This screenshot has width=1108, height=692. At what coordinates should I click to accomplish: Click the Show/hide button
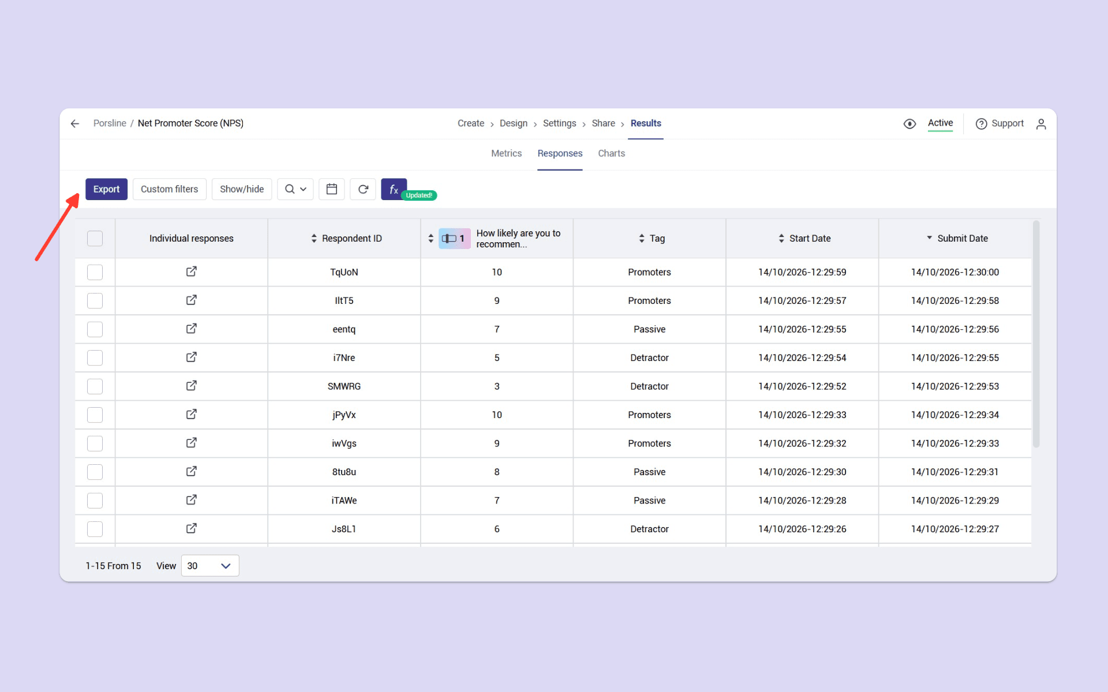point(242,189)
